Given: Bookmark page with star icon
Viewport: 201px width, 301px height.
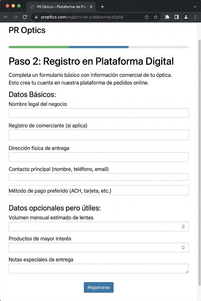Looking at the screenshot, I should click(x=156, y=17).
